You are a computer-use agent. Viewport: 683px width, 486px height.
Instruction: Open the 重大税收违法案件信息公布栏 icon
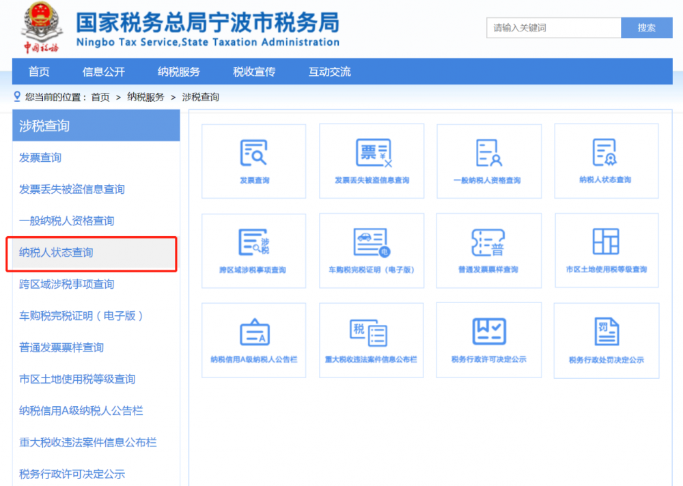click(x=372, y=340)
